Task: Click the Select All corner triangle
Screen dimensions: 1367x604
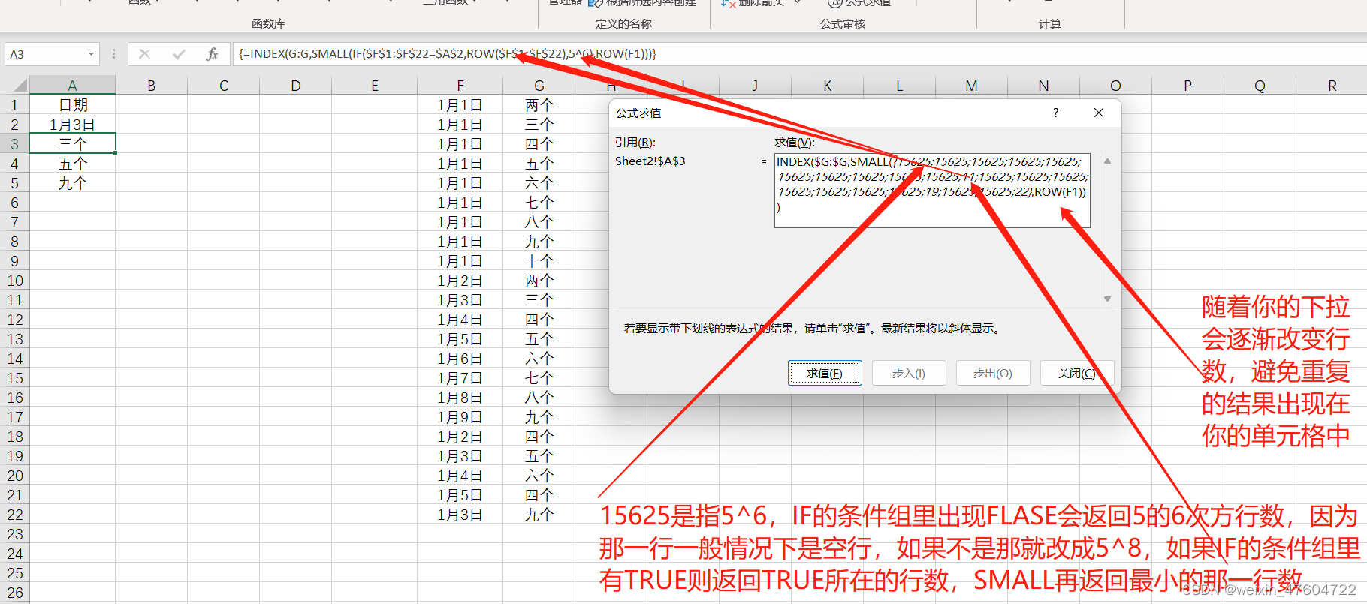Action: tap(20, 85)
